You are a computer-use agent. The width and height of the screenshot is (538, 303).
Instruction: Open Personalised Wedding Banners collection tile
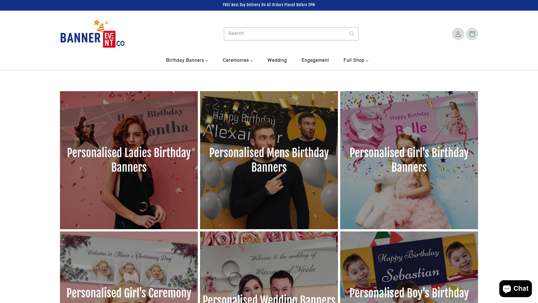pos(269,267)
